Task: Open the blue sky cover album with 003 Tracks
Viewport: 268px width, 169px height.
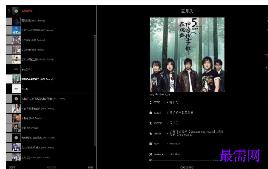Action: point(16,31)
